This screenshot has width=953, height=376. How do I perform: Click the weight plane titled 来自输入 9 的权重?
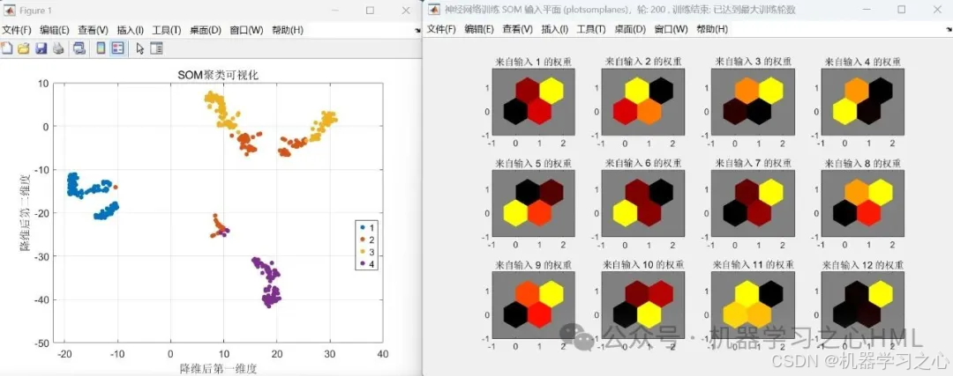coord(534,305)
